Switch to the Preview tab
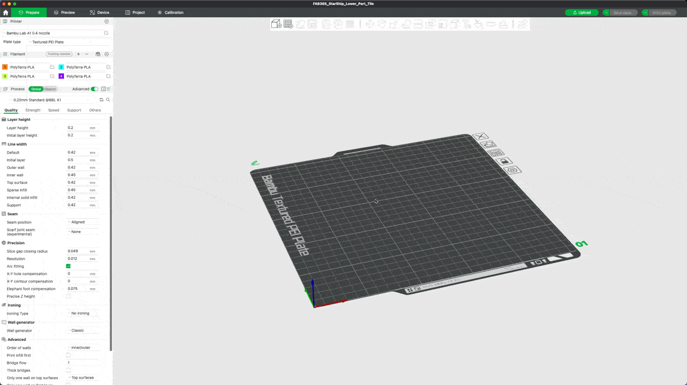Image resolution: width=687 pixels, height=385 pixels. pos(64,12)
